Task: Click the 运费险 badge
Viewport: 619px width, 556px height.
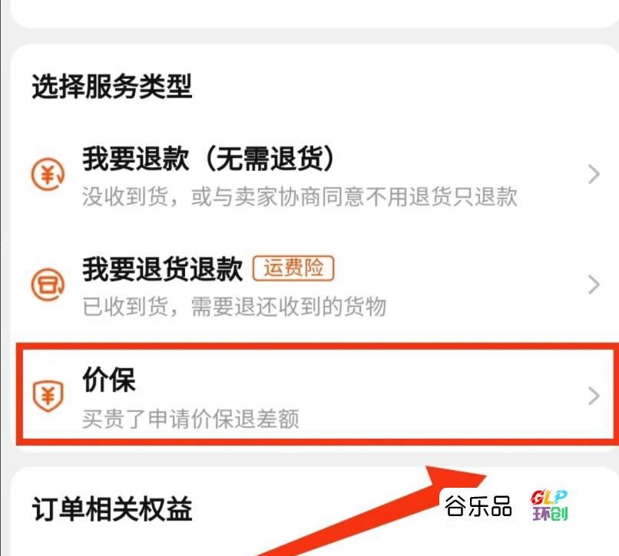Action: click(x=293, y=268)
